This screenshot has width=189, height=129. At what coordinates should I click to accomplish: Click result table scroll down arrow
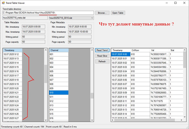185,117
